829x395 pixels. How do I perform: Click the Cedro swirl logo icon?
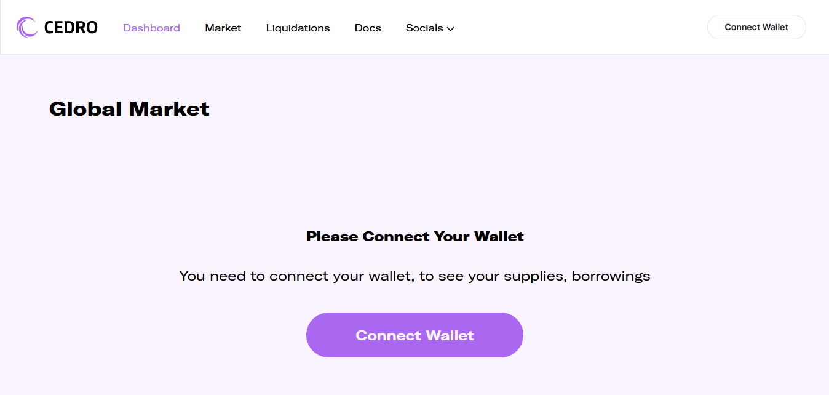coord(27,27)
